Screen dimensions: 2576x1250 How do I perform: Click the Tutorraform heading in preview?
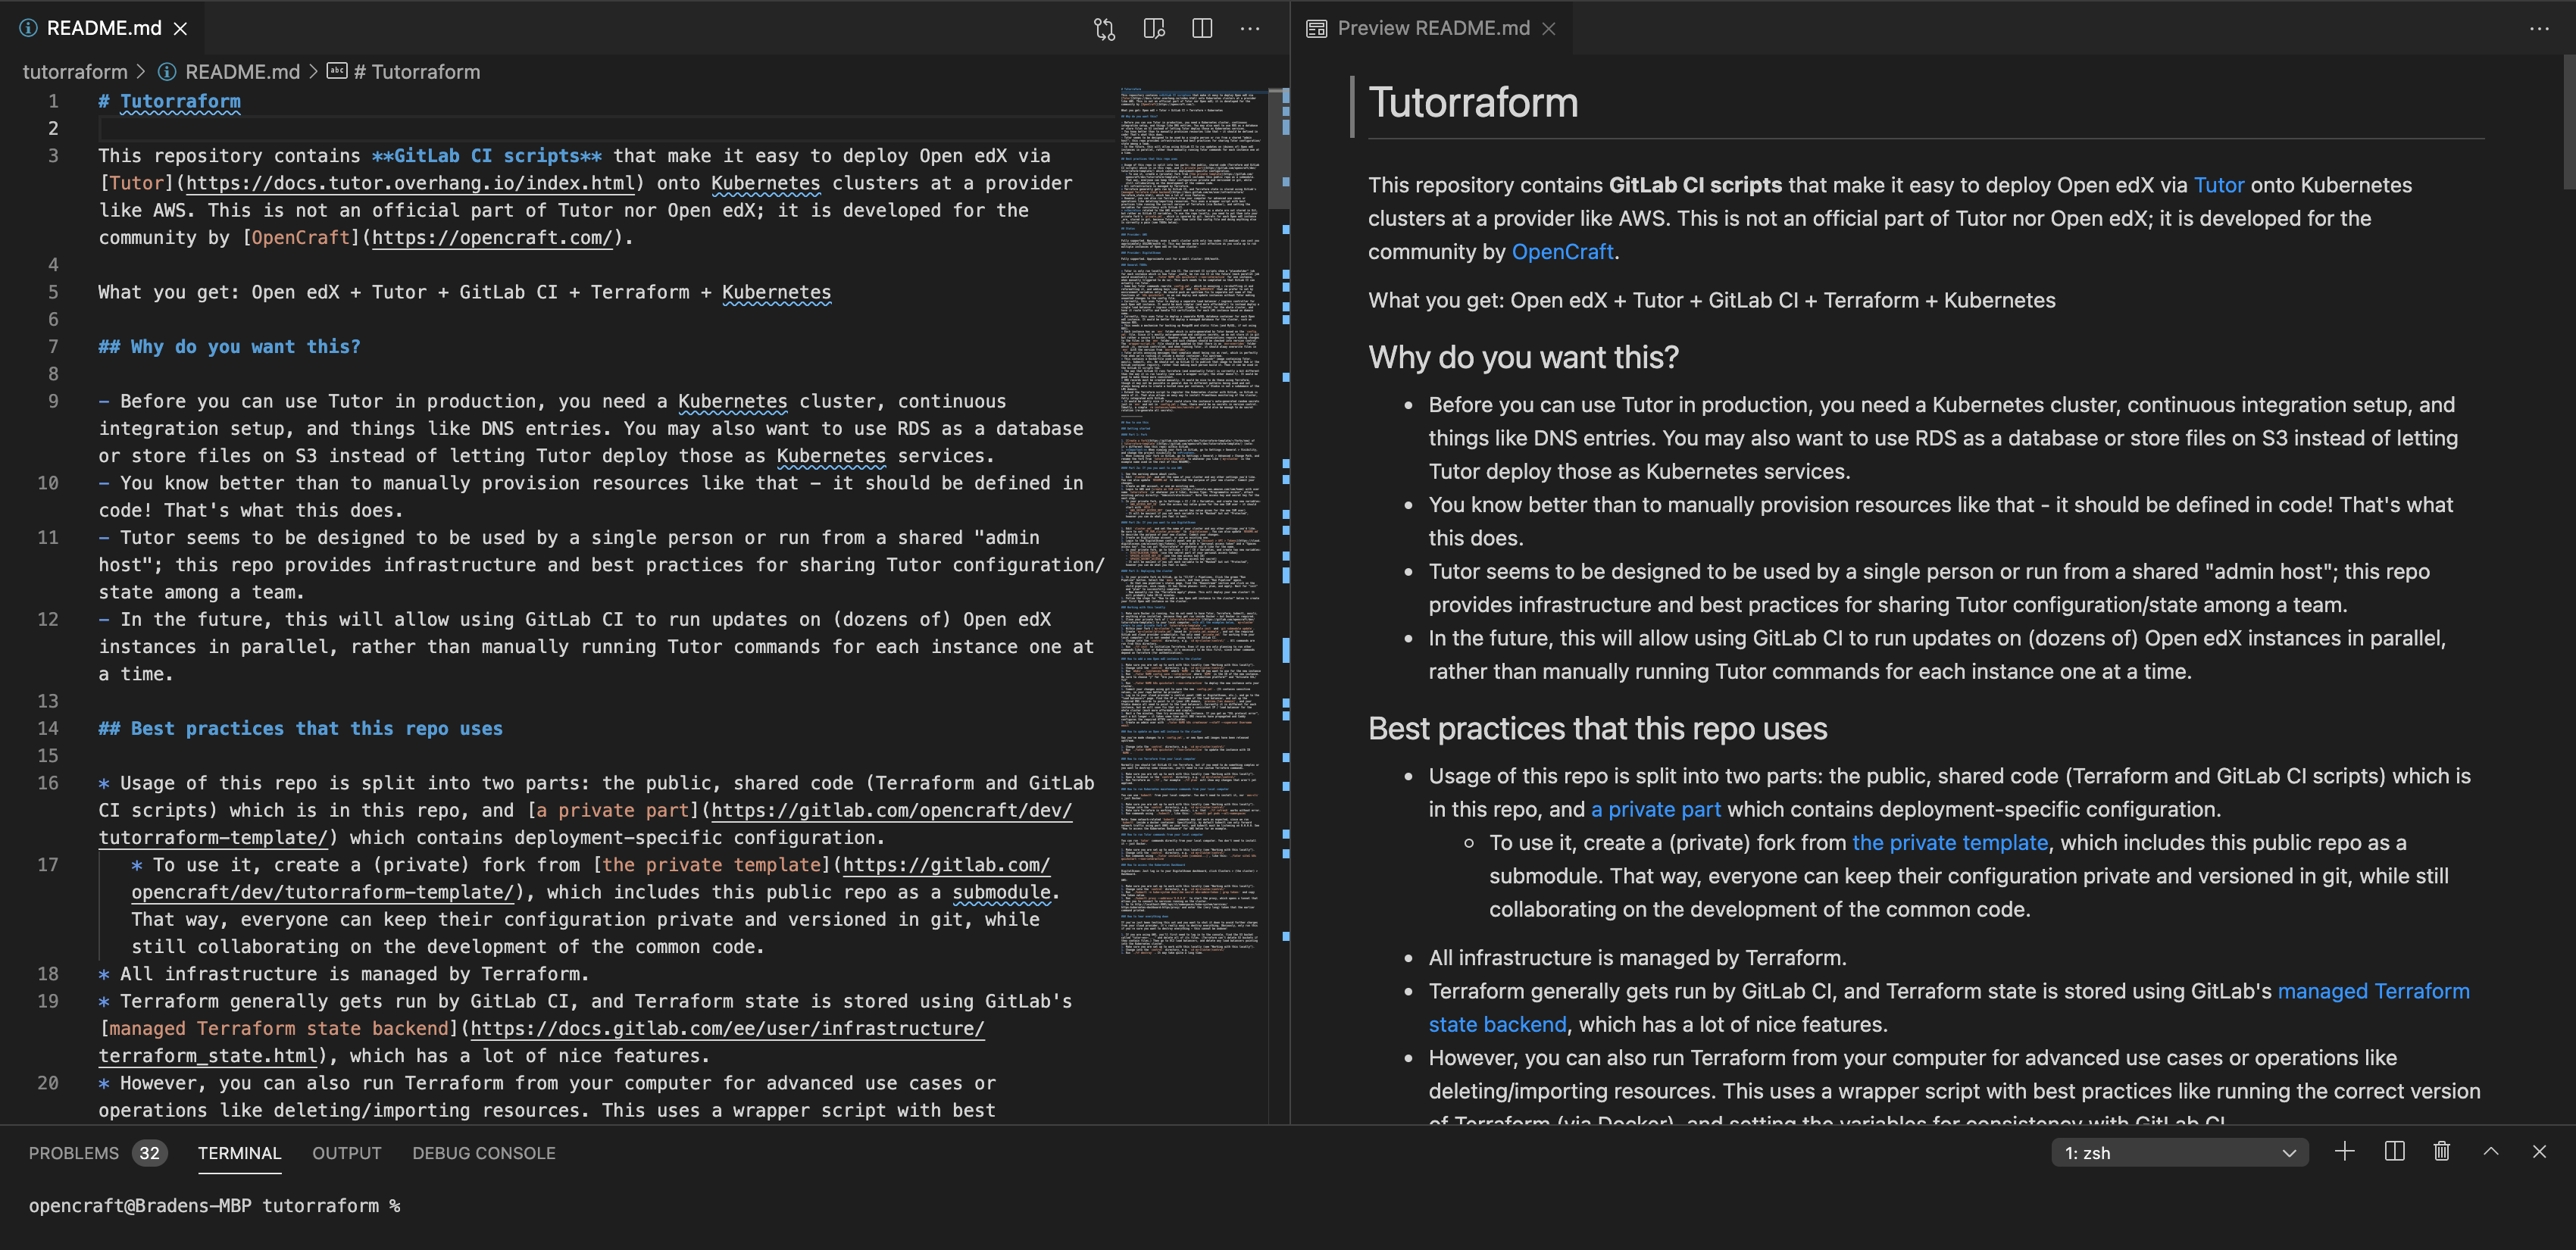pos(1473,103)
